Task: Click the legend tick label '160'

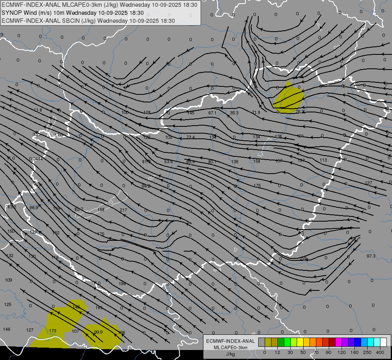Action: 354,352
